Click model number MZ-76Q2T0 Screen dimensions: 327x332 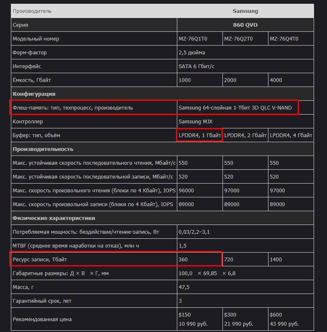pyautogui.click(x=238, y=39)
